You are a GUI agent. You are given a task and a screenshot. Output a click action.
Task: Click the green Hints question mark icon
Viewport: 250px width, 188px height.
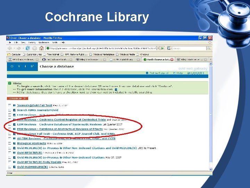[x=10, y=83]
